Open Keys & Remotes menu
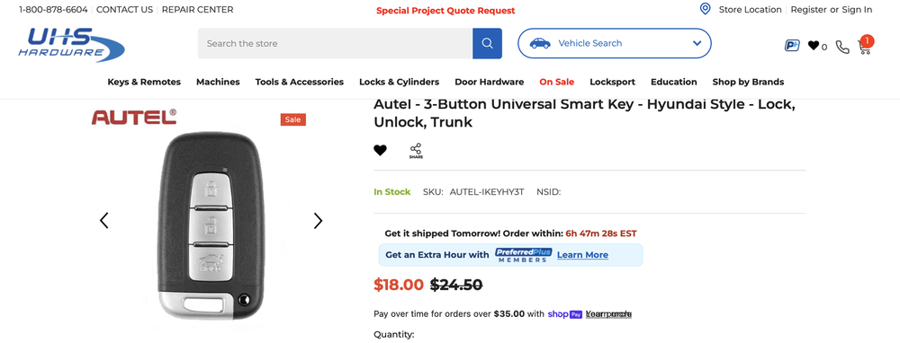This screenshot has width=900, height=343. click(144, 82)
